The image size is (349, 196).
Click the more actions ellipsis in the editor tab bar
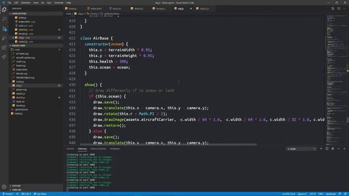tap(345, 9)
